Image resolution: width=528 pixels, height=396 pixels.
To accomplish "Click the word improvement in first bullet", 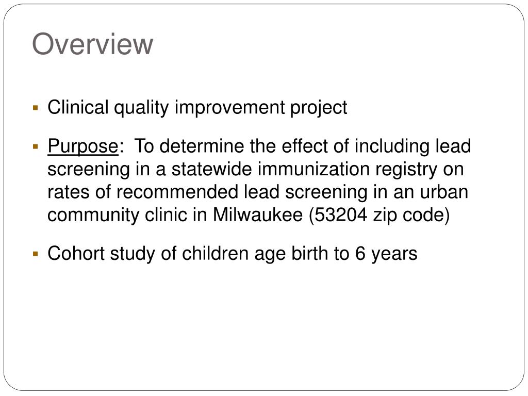I will (x=229, y=108).
